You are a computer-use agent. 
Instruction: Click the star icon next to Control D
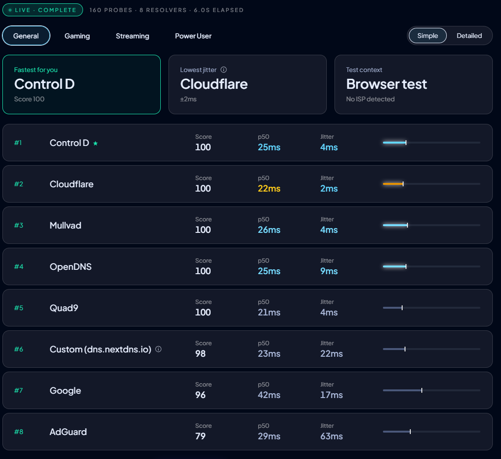tap(95, 143)
